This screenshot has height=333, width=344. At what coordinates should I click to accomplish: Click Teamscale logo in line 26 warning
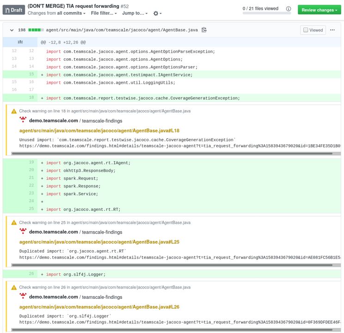pos(23,296)
